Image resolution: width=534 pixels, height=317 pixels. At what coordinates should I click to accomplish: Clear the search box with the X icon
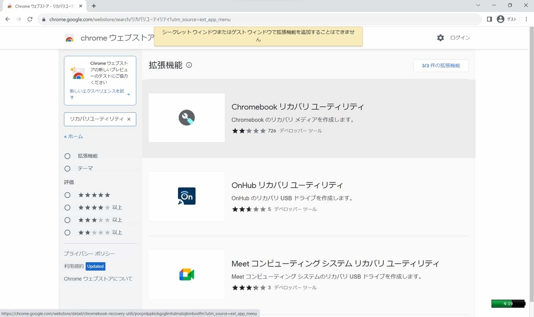click(129, 119)
